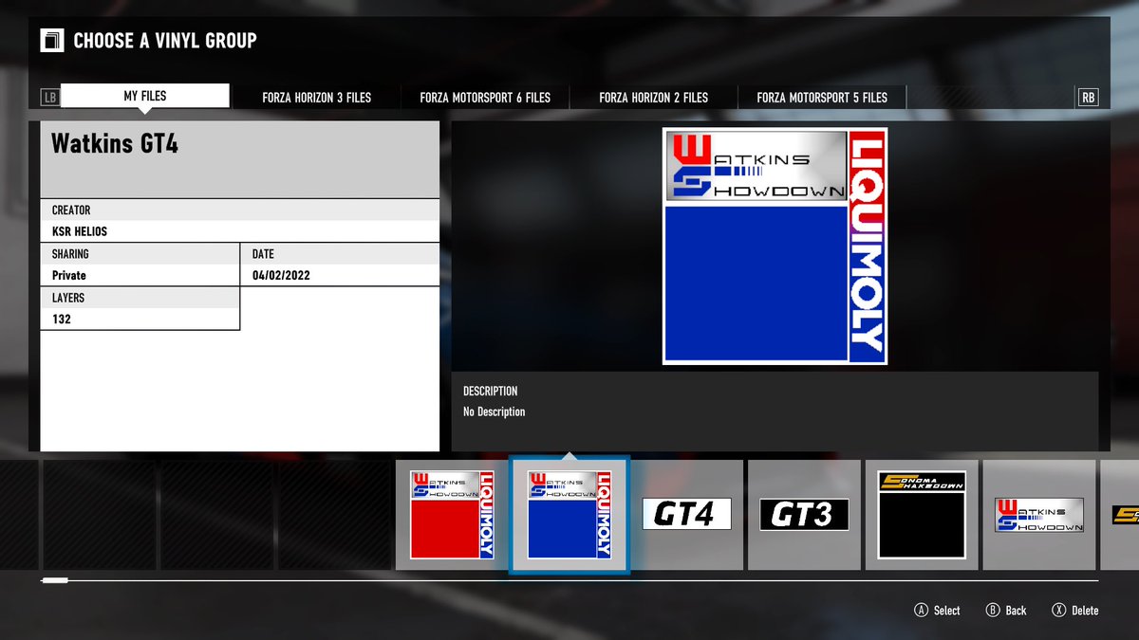This screenshot has width=1139, height=640.
Task: Click the Choose a Vinyl Group heading
Action: click(165, 41)
